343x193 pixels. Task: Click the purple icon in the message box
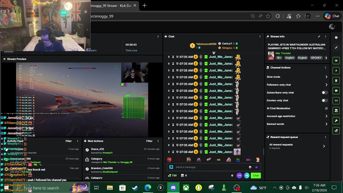coord(256,167)
